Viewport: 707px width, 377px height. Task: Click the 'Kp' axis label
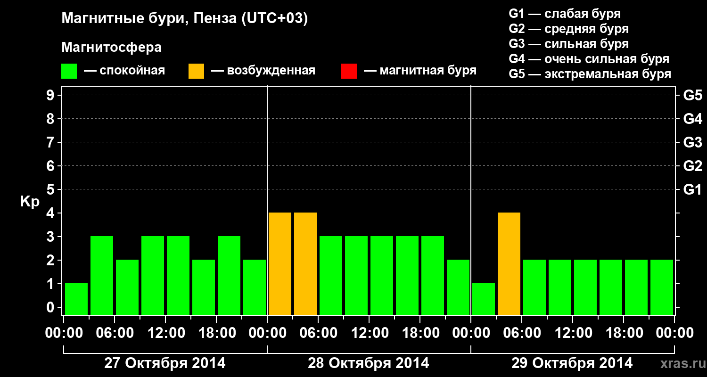pos(30,202)
